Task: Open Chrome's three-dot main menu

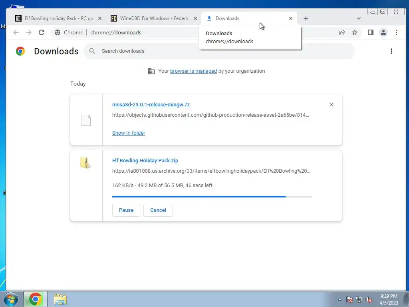Action: point(396,32)
